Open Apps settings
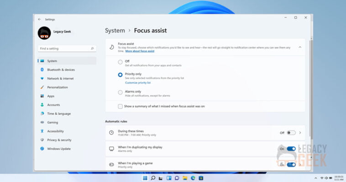The image size is (346, 182). tap(67, 96)
